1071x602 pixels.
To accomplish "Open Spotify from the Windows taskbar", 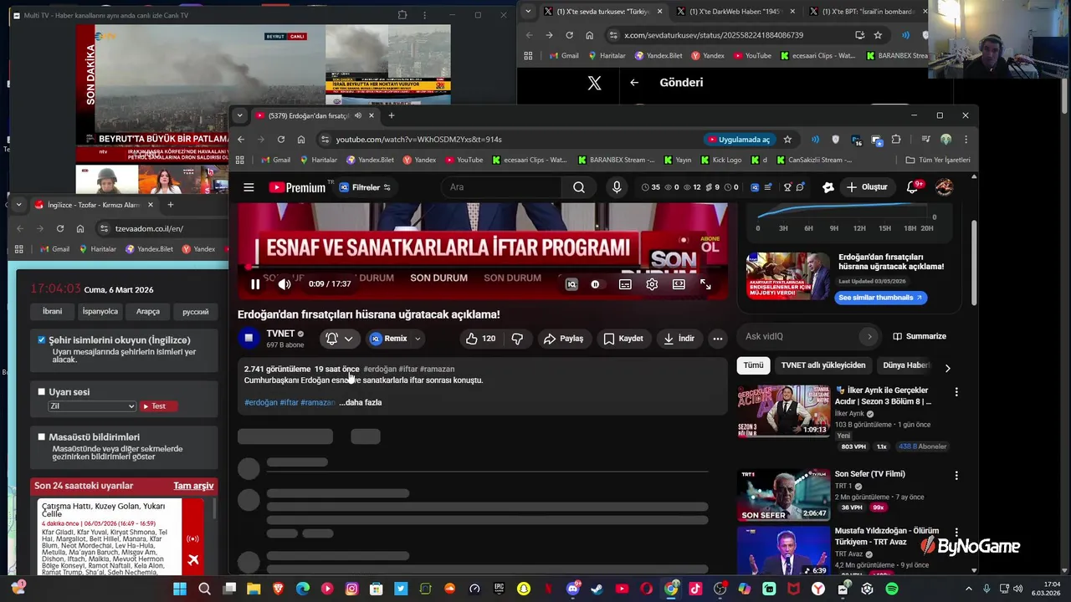I will (892, 589).
